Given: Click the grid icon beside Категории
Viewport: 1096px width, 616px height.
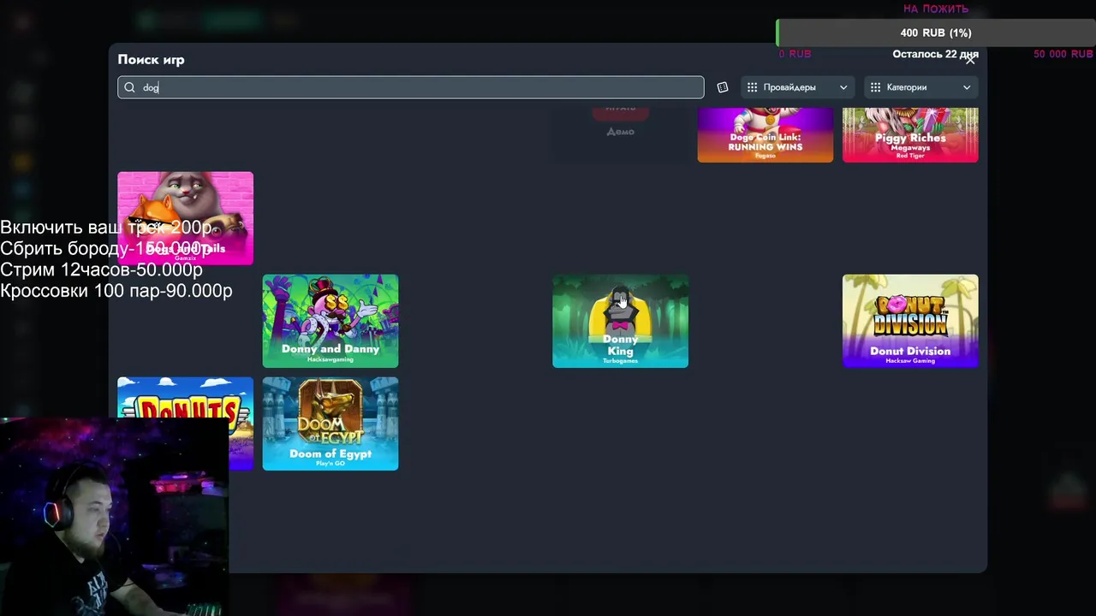Looking at the screenshot, I should (x=876, y=87).
